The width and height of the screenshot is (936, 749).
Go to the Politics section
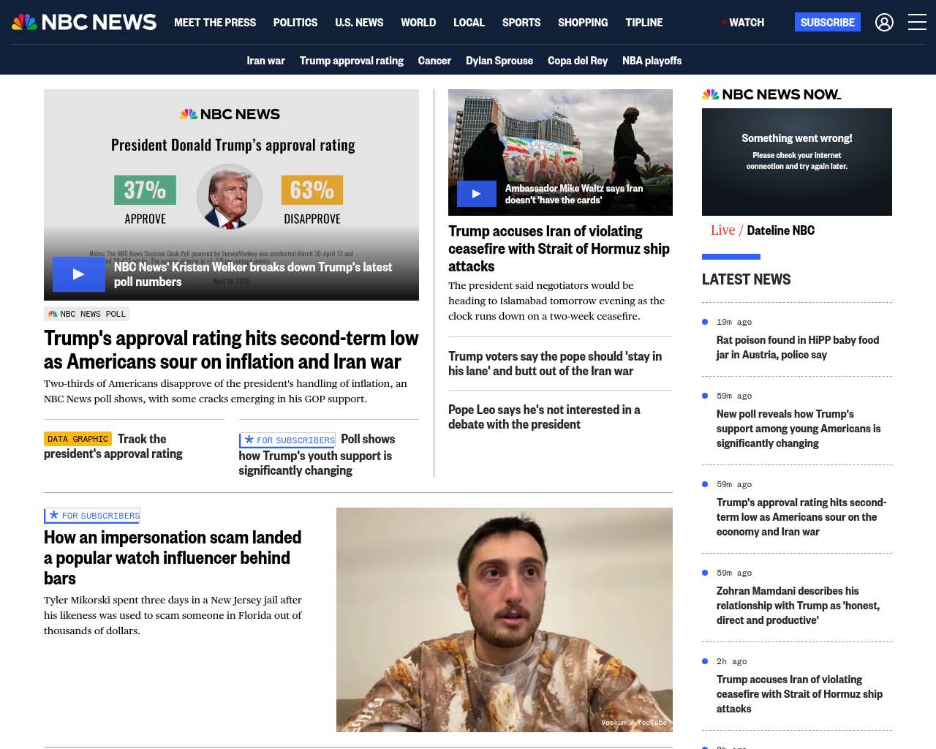click(295, 23)
